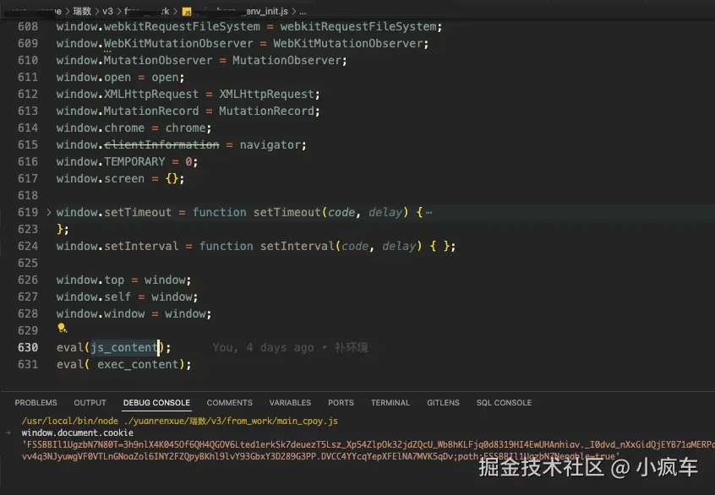
Task: Switch to the TERMINAL tab
Action: point(390,402)
